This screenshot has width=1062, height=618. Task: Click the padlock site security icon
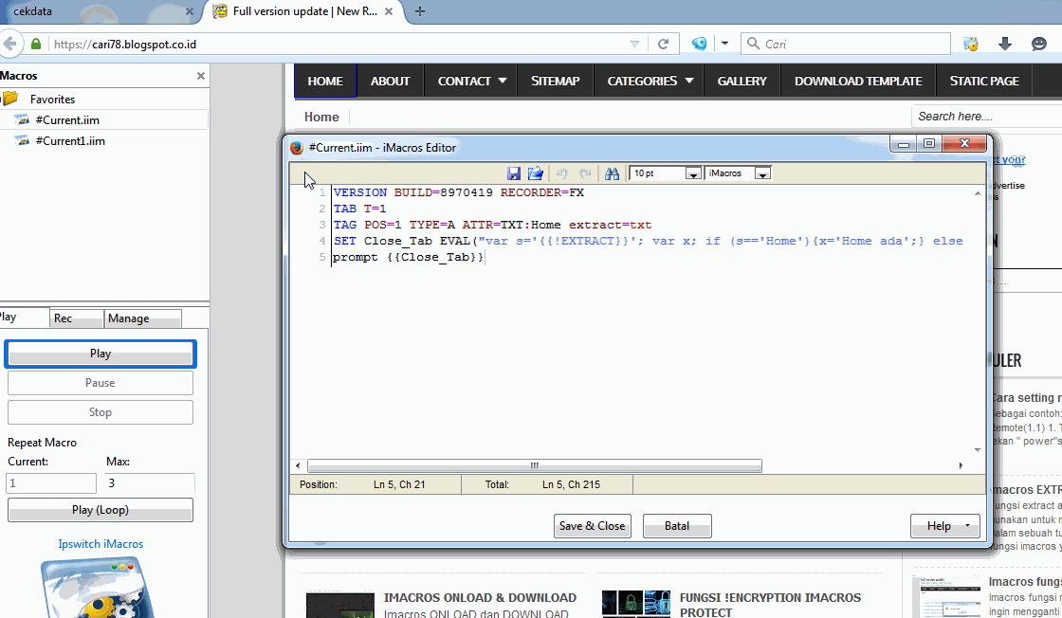36,44
